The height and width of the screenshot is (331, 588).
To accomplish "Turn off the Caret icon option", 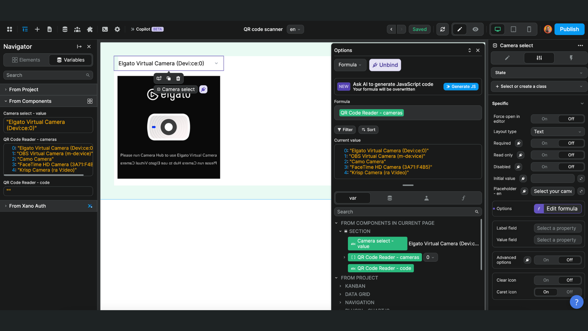I will [x=569, y=292].
